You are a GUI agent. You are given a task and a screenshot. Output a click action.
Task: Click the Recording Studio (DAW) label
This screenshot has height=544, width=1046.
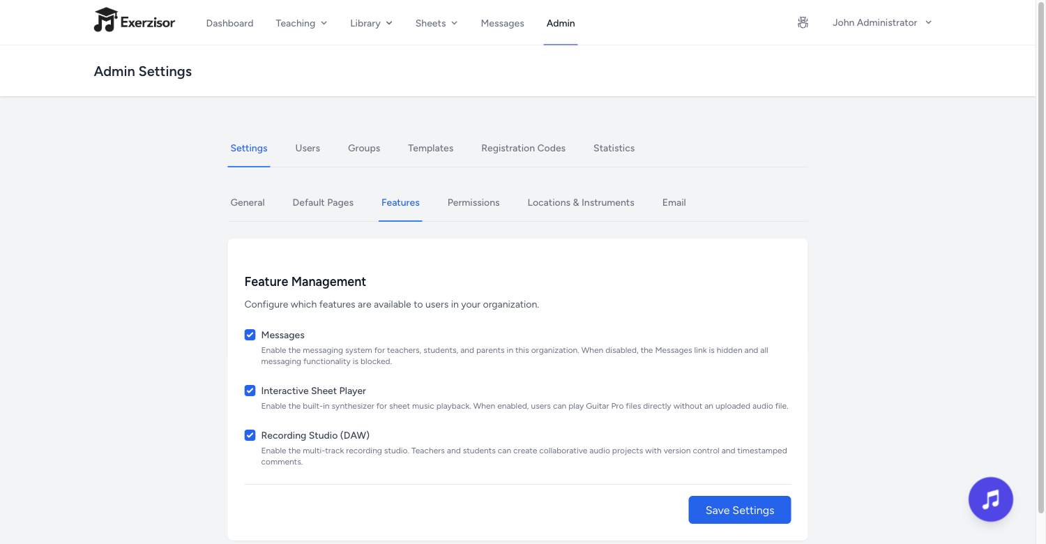pyautogui.click(x=315, y=435)
